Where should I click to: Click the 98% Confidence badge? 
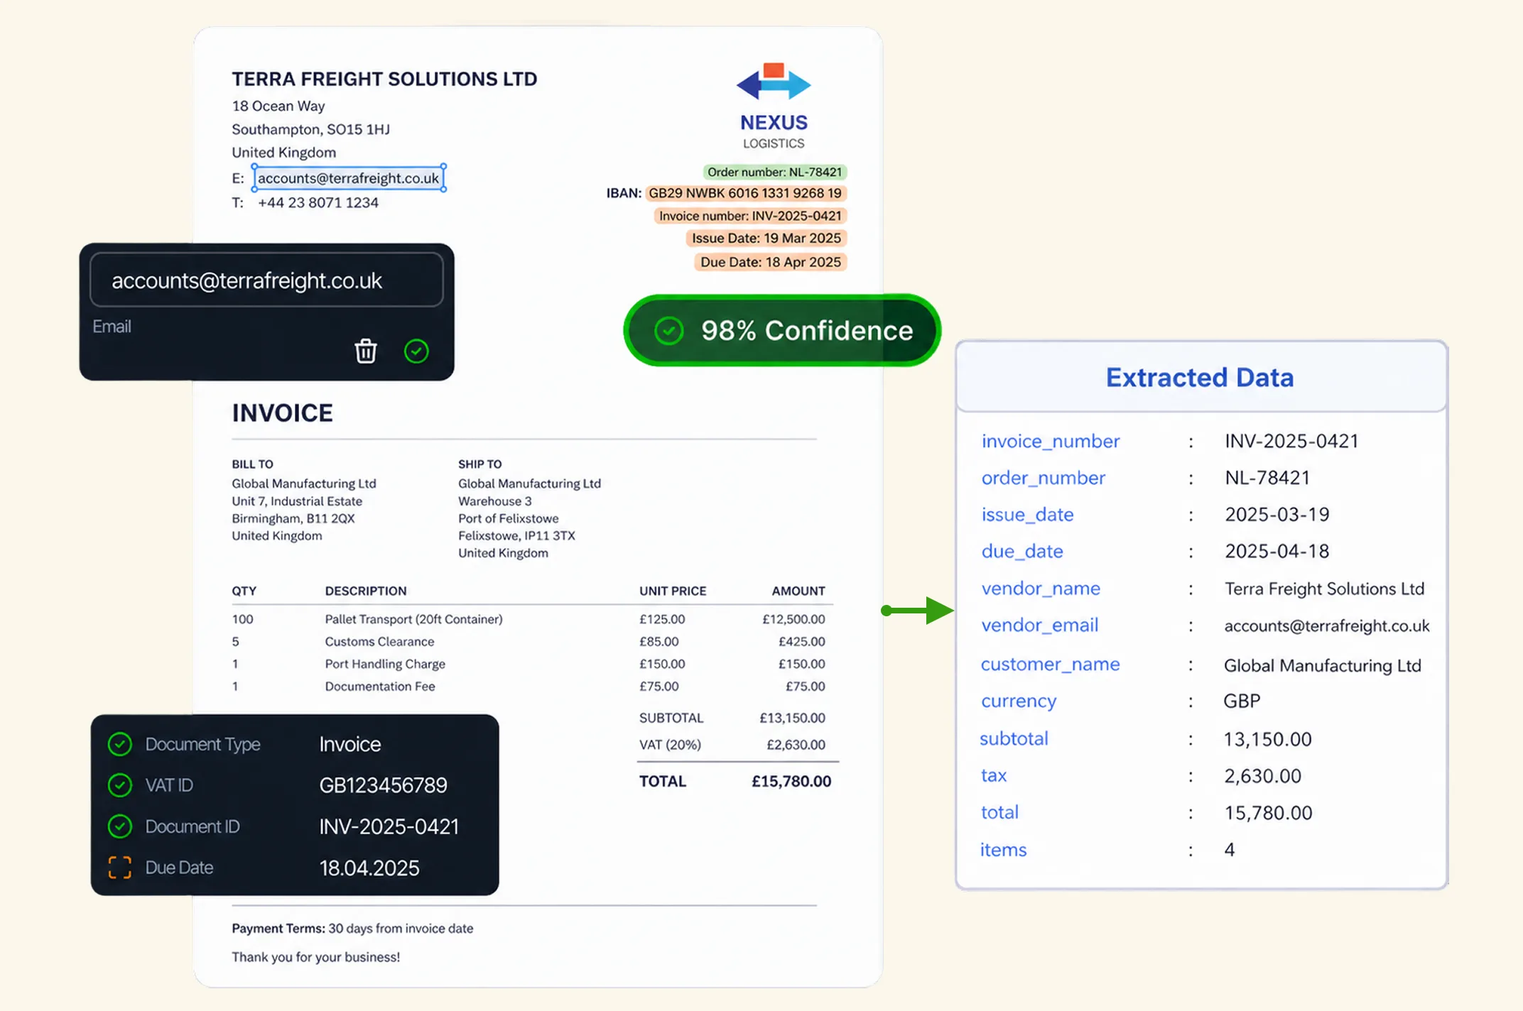782,331
